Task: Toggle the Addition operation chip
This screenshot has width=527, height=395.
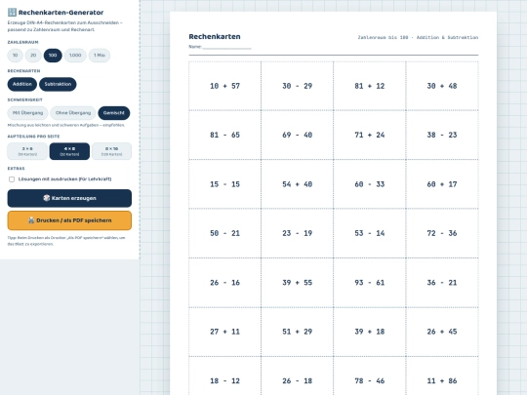Action: point(22,84)
